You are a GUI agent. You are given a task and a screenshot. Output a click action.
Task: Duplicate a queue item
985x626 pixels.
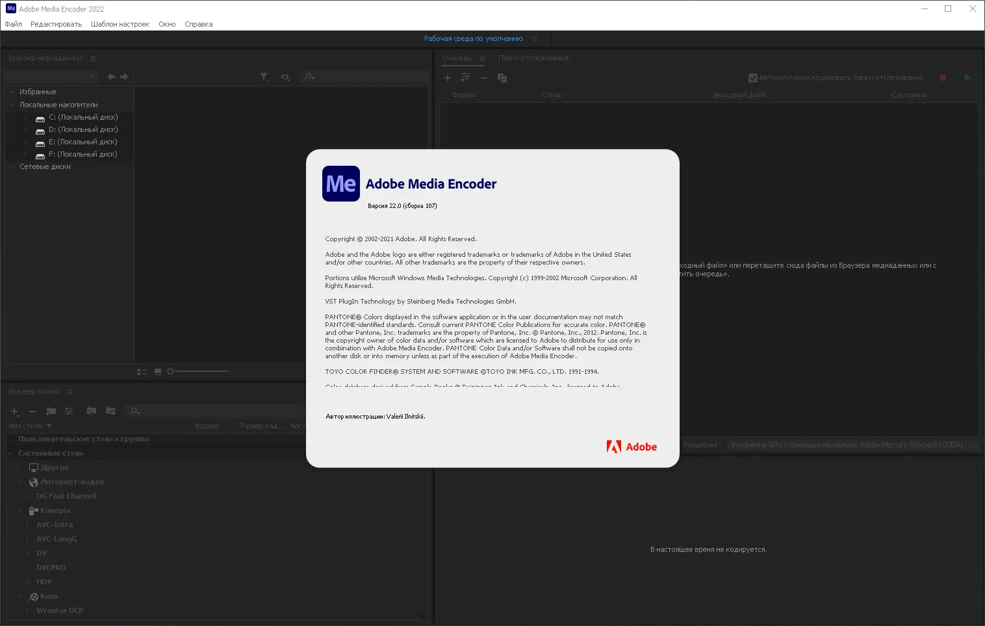pos(502,77)
